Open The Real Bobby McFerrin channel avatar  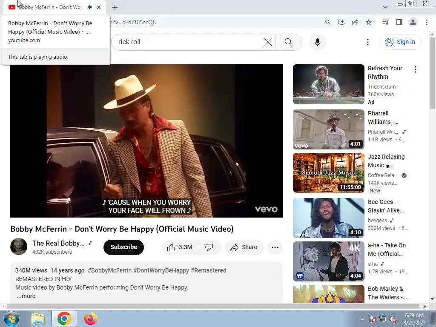point(19,247)
